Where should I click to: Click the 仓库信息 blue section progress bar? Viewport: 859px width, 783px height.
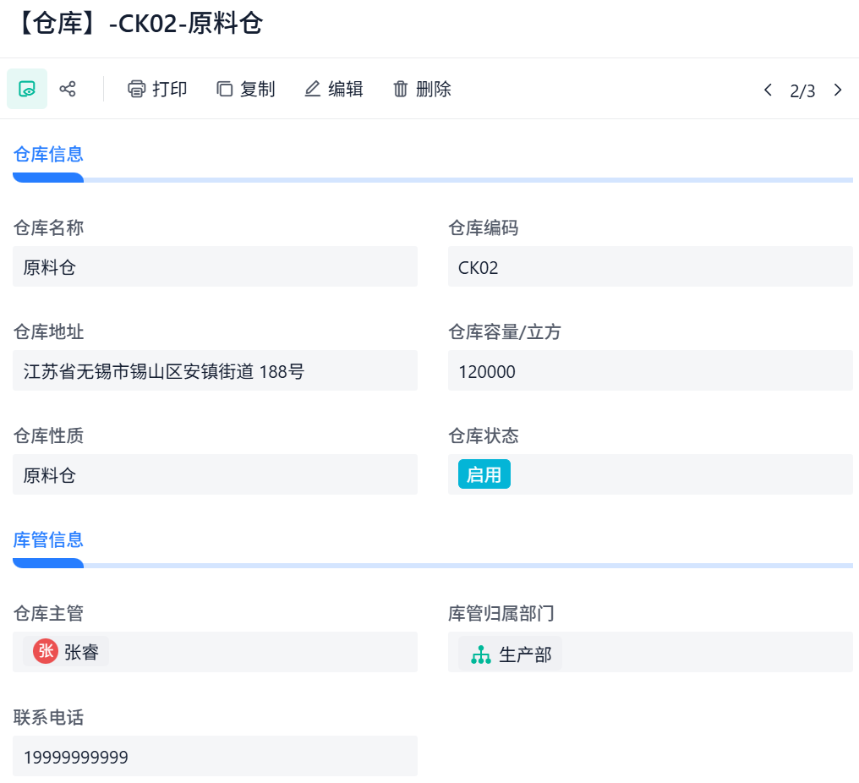coord(48,178)
